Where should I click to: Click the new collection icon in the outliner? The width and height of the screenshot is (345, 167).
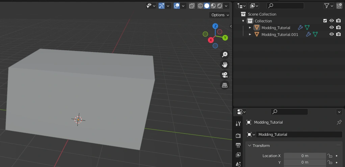coord(339,6)
